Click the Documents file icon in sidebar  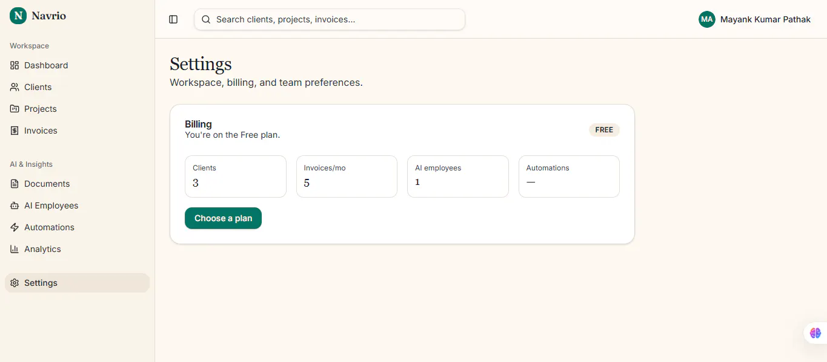point(15,184)
